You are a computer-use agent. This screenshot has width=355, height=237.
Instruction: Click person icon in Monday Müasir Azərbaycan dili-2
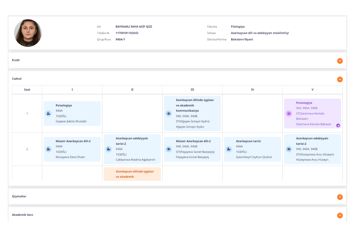pyautogui.click(x=48, y=149)
